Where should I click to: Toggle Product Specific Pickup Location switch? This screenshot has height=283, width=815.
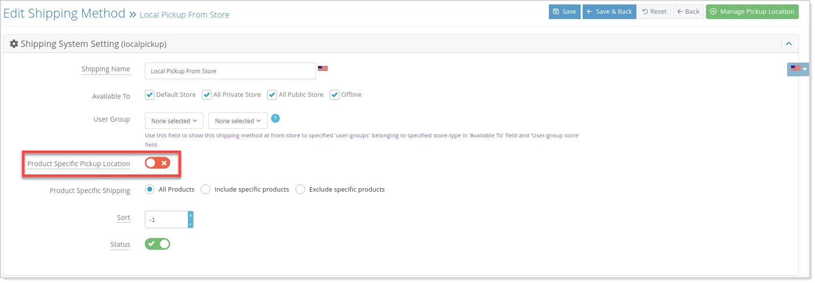pyautogui.click(x=158, y=163)
